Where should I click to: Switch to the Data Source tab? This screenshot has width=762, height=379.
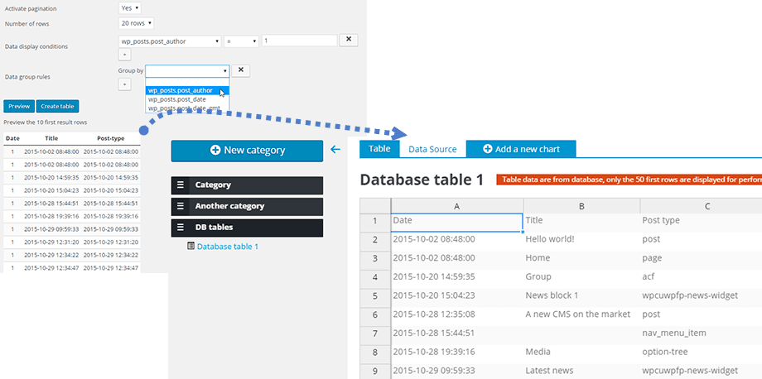coord(432,149)
